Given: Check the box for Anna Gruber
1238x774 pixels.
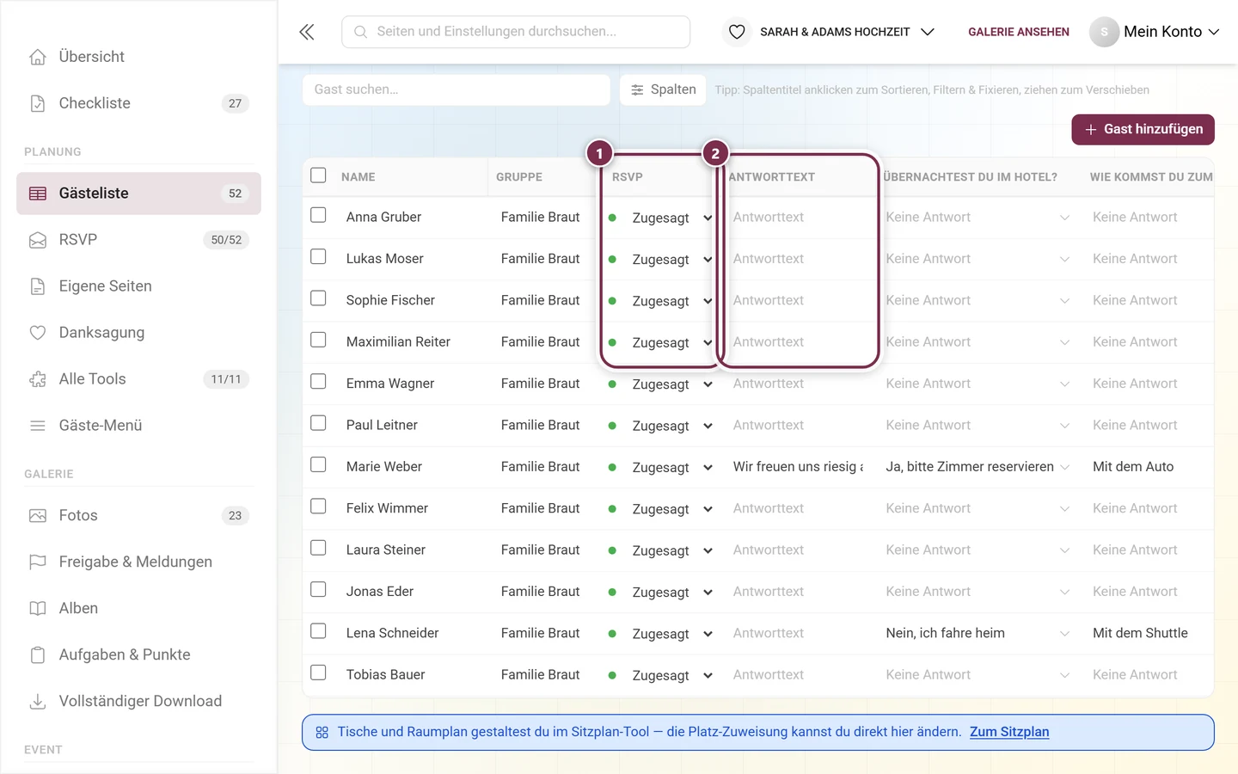Looking at the screenshot, I should [x=318, y=215].
